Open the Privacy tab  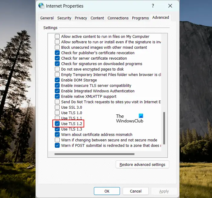click(81, 18)
